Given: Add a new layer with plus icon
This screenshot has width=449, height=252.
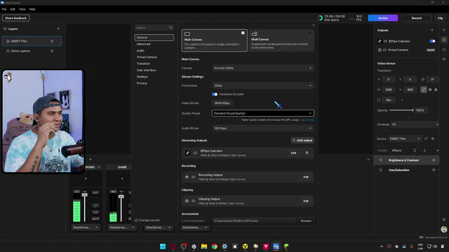Looking at the screenshot, I should (x=58, y=29).
